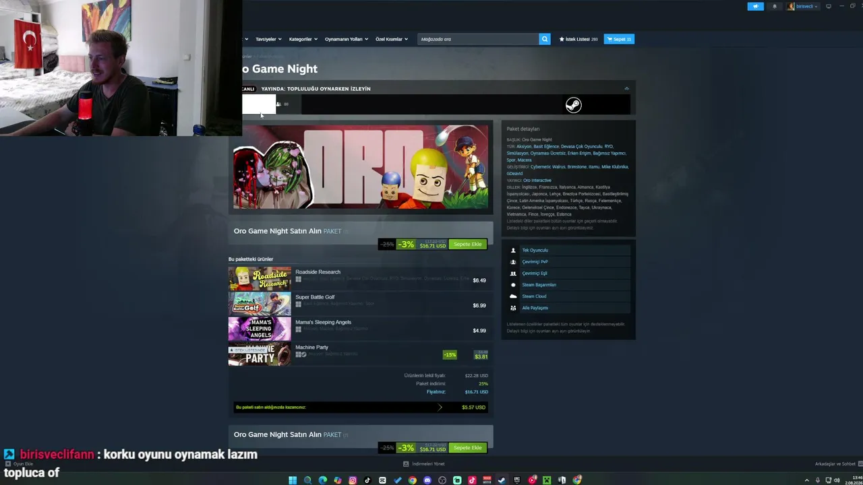Open the Özel Kısımlar dropdown
This screenshot has width=863, height=485.
[392, 39]
